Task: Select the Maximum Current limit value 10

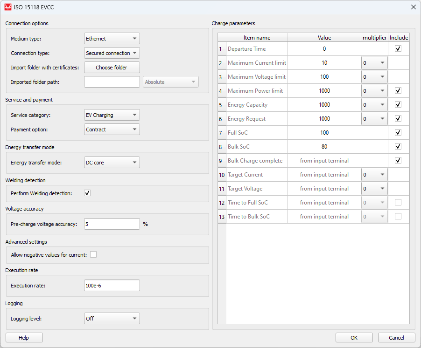Action: [324, 63]
